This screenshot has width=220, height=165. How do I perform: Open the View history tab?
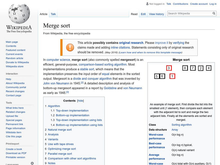coord(156,14)
